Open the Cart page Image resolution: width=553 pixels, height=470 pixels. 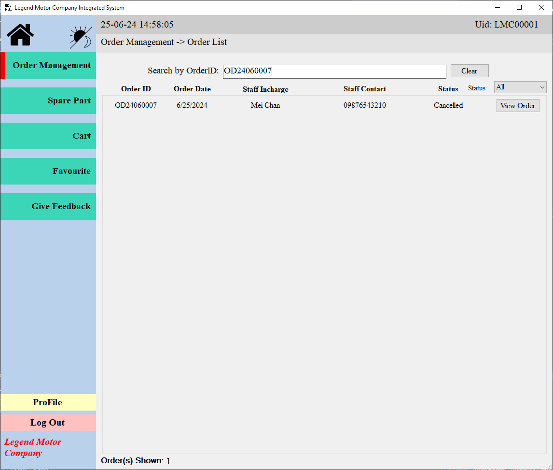click(x=48, y=136)
